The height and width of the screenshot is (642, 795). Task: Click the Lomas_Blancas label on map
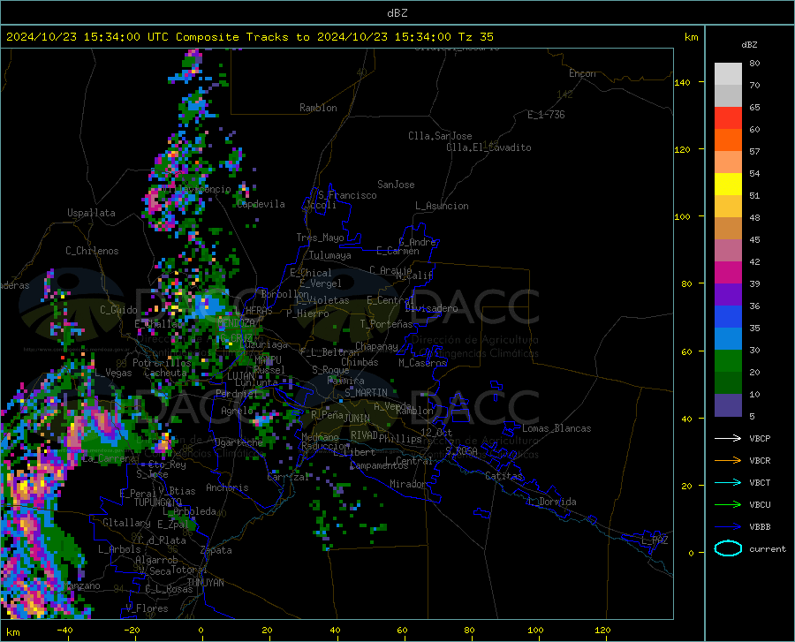coord(556,428)
